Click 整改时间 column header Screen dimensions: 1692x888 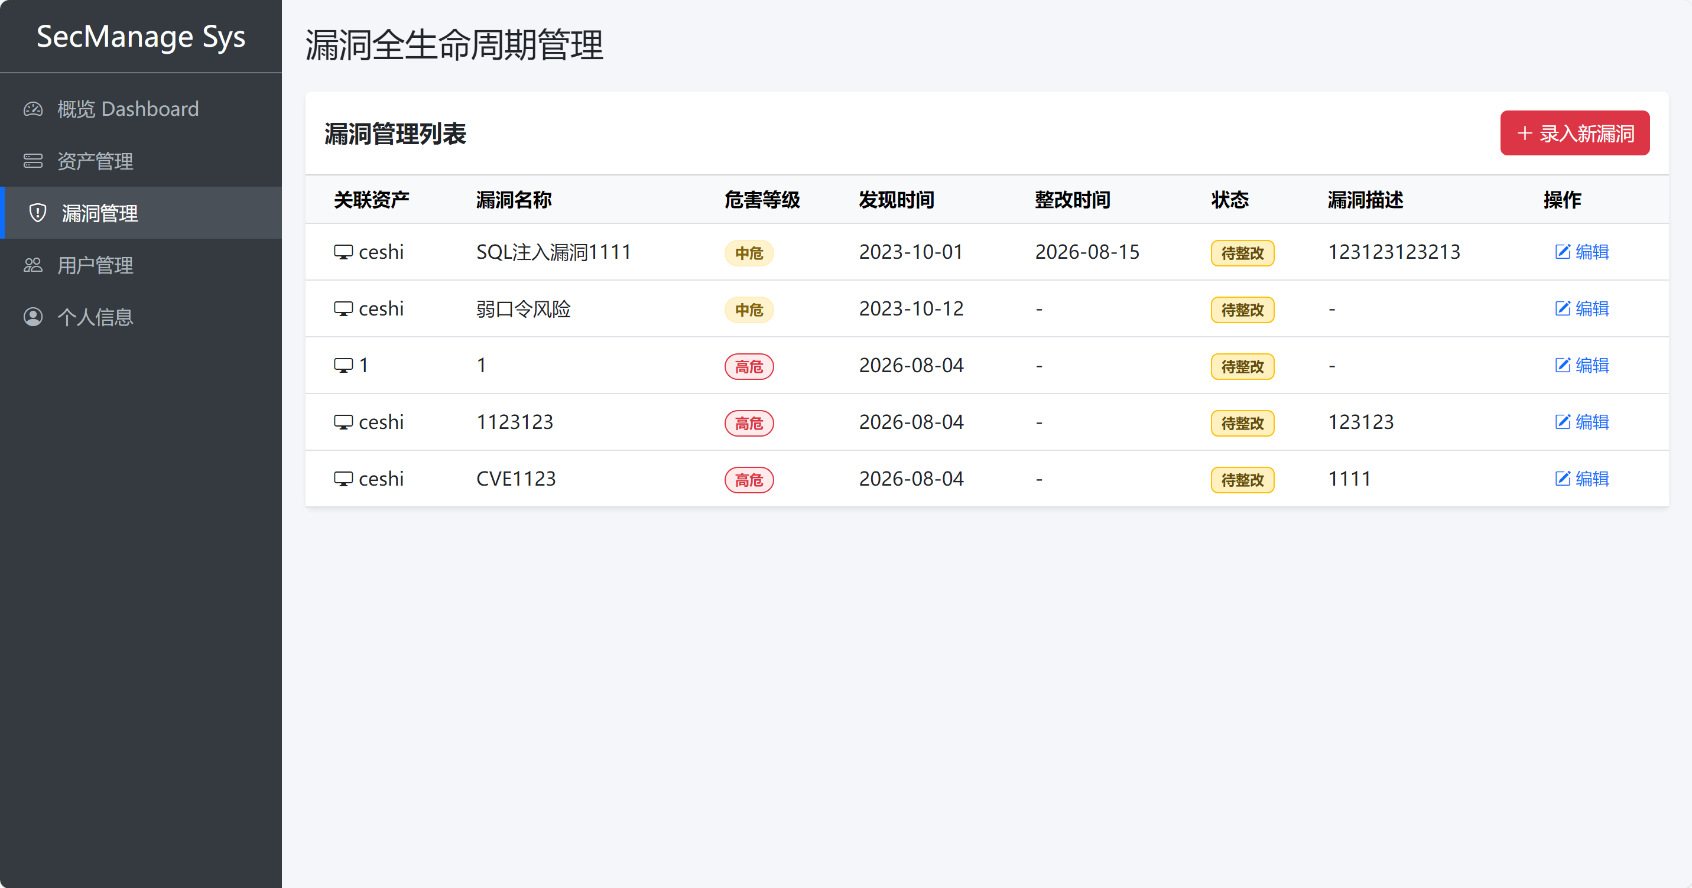(x=1073, y=200)
